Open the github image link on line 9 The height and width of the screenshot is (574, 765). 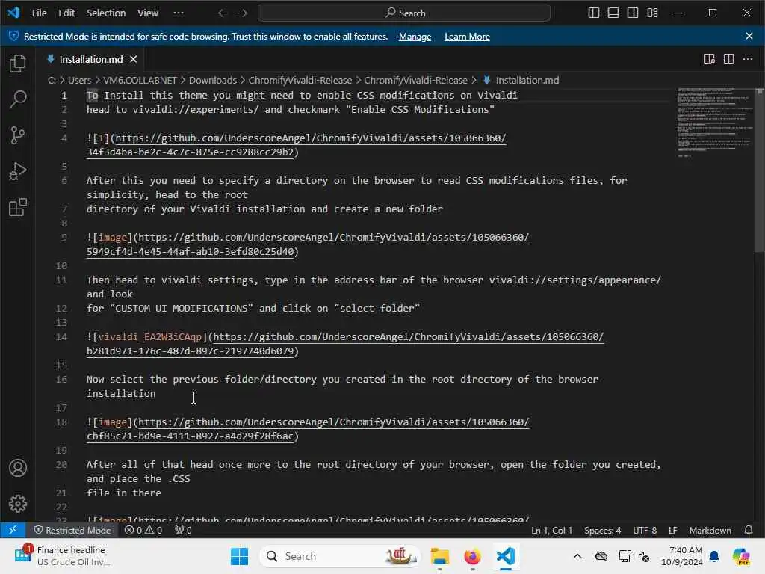pyautogui.click(x=334, y=238)
